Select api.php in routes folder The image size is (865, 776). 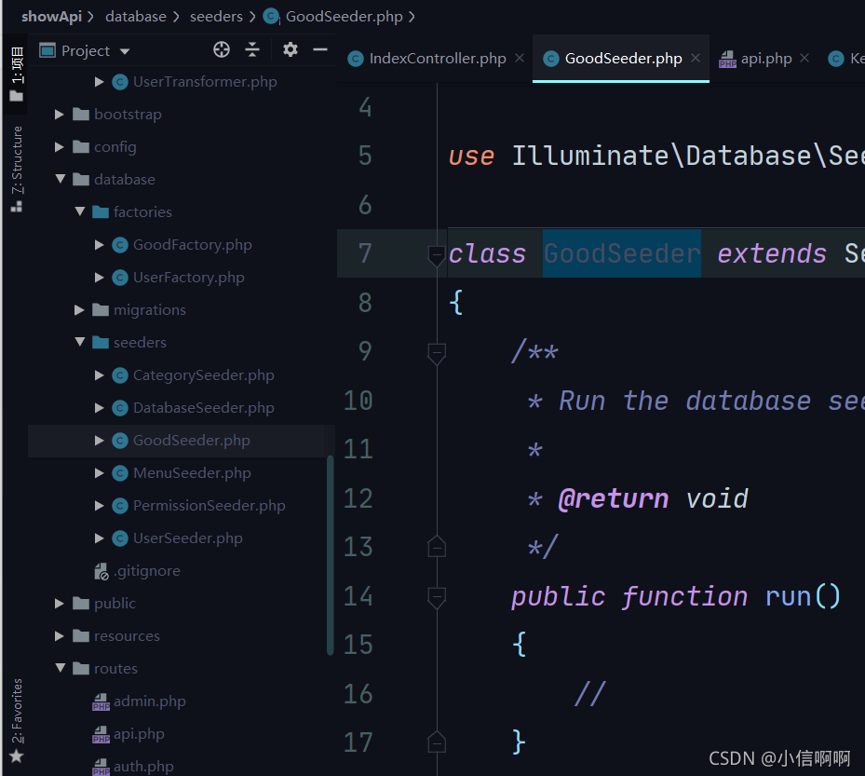[x=139, y=733]
